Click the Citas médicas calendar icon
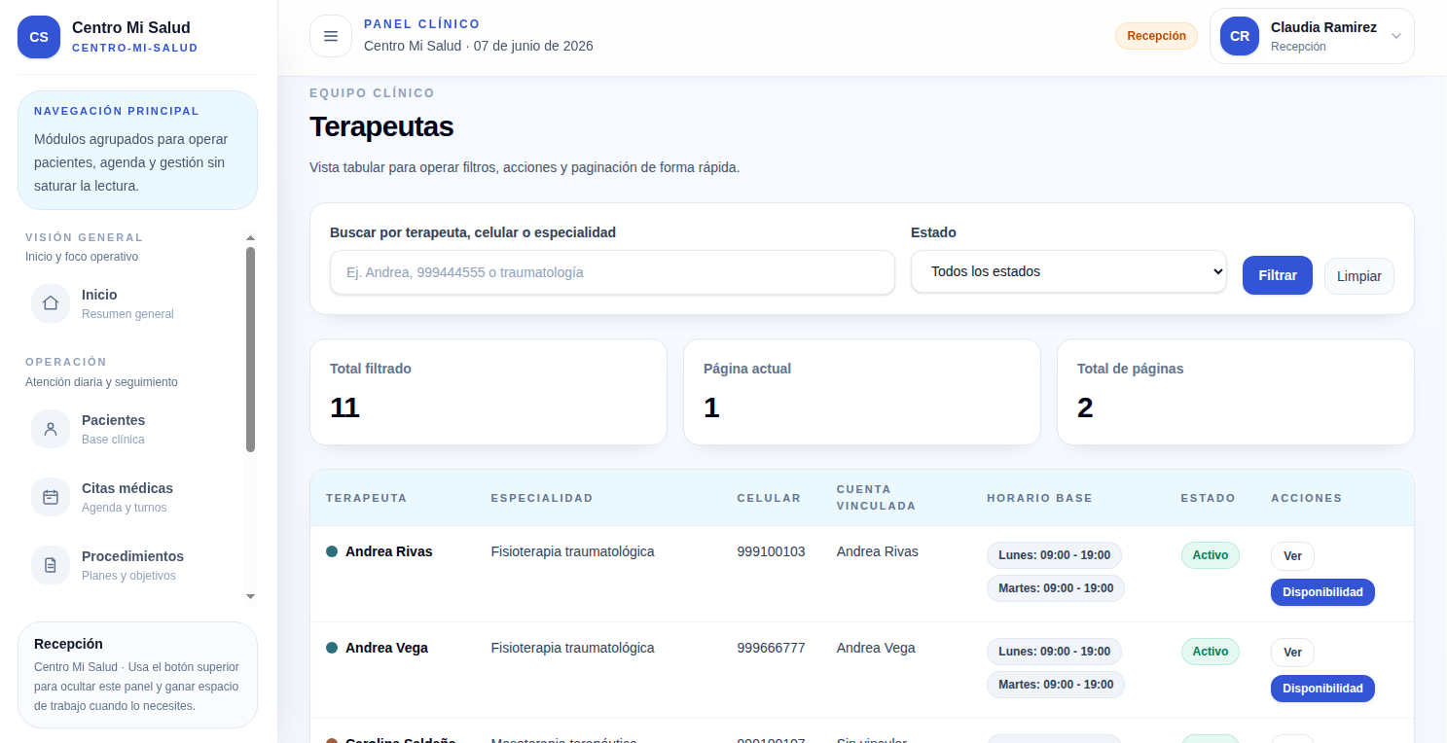 click(51, 497)
